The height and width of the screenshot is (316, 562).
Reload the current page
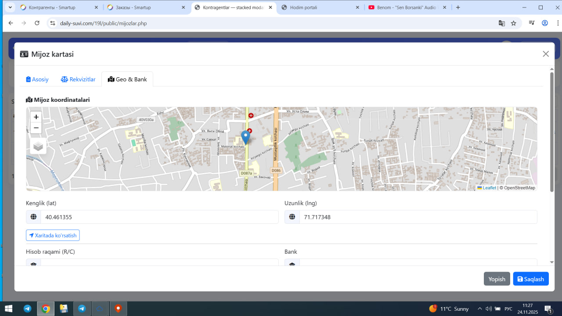[37, 23]
